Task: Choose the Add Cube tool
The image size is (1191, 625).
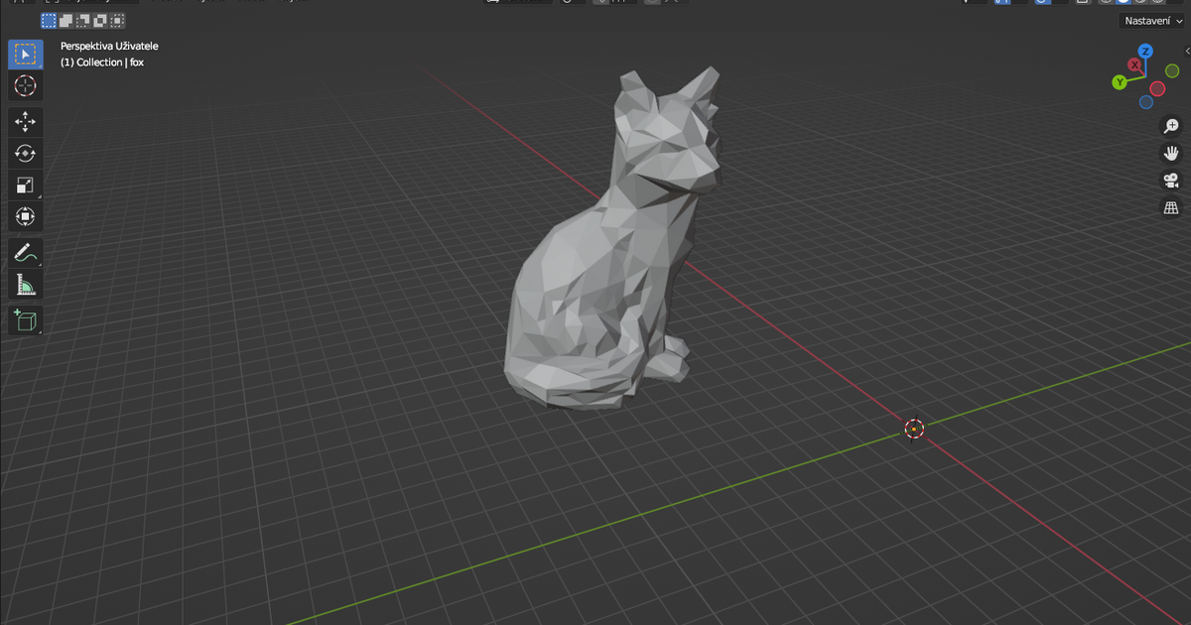Action: [x=25, y=319]
